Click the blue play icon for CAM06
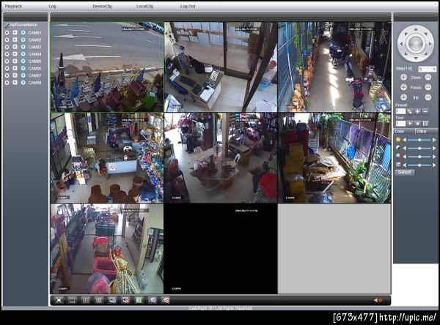 [x=23, y=68]
